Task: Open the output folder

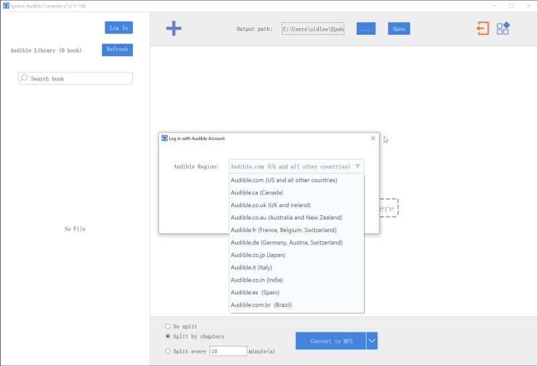Action: [x=399, y=29]
